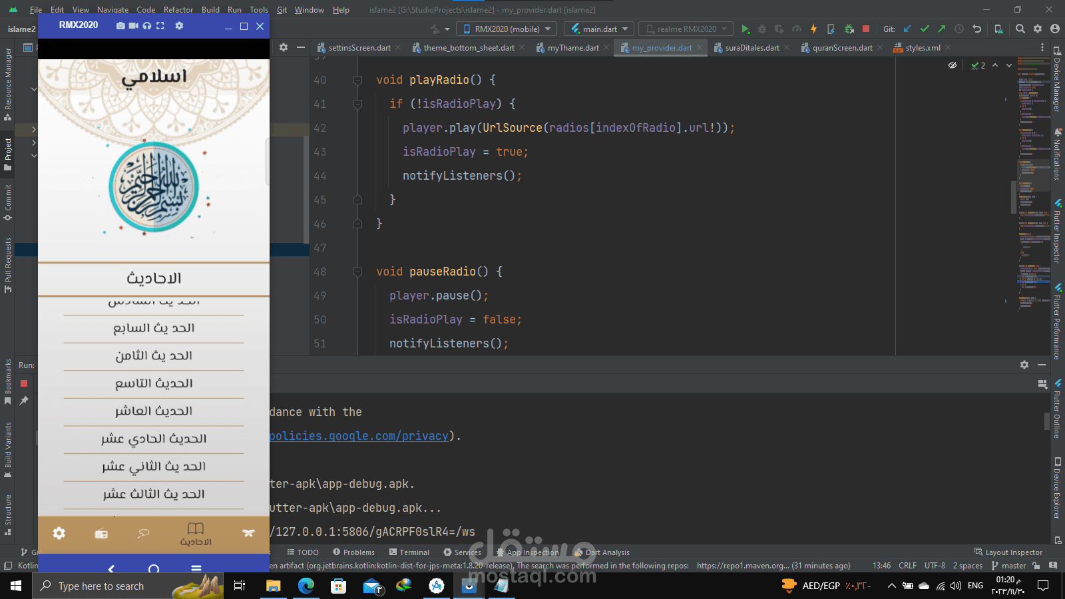The height and width of the screenshot is (599, 1065).
Task: Toggle the Project tool window
Action: click(8, 154)
